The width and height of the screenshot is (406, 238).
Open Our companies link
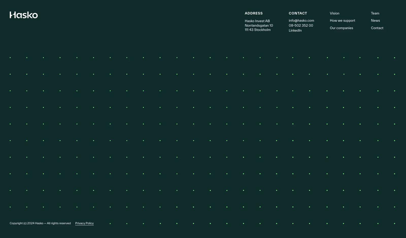point(341,28)
